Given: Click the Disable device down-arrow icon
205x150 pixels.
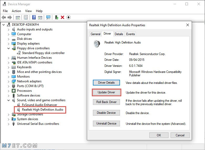Looking at the screenshot, I should [x=69, y=17].
